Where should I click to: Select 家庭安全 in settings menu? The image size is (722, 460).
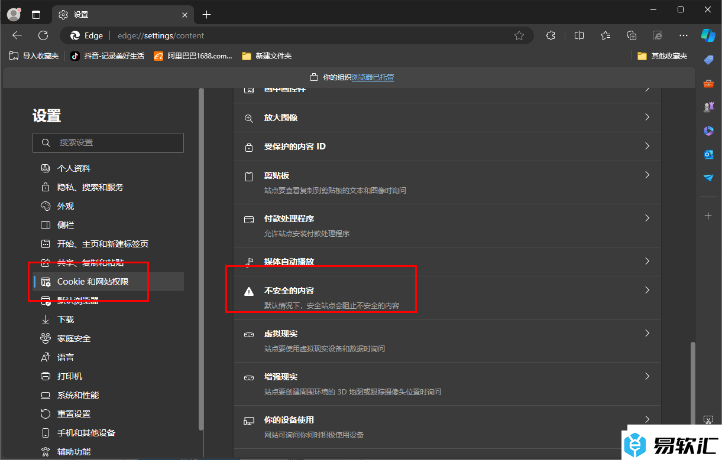tap(108, 338)
